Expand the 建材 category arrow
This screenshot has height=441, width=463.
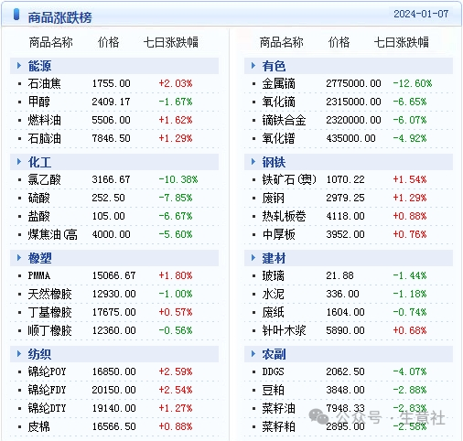[x=253, y=258]
